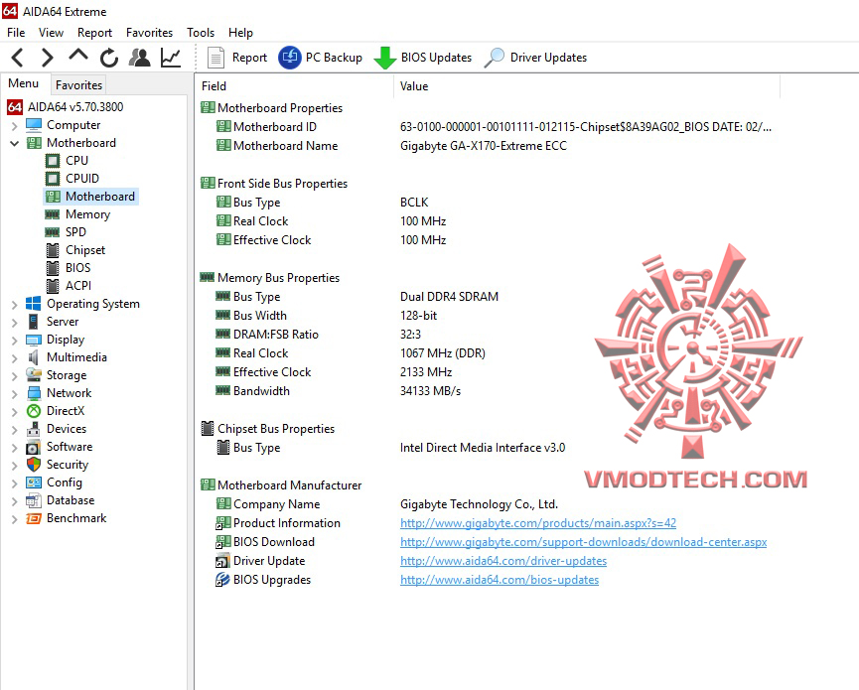The height and width of the screenshot is (690, 859).
Task: Collapse the Motherboard node
Action: (14, 144)
